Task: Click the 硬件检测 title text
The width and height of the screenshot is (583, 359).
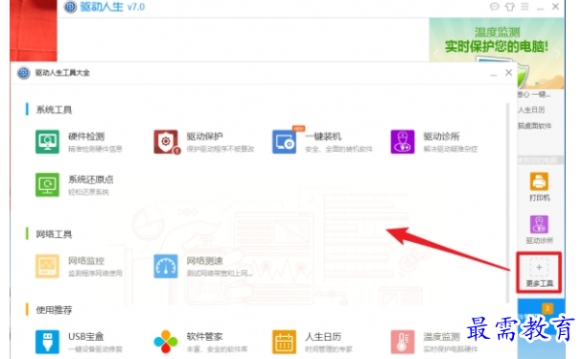Action: click(86, 136)
